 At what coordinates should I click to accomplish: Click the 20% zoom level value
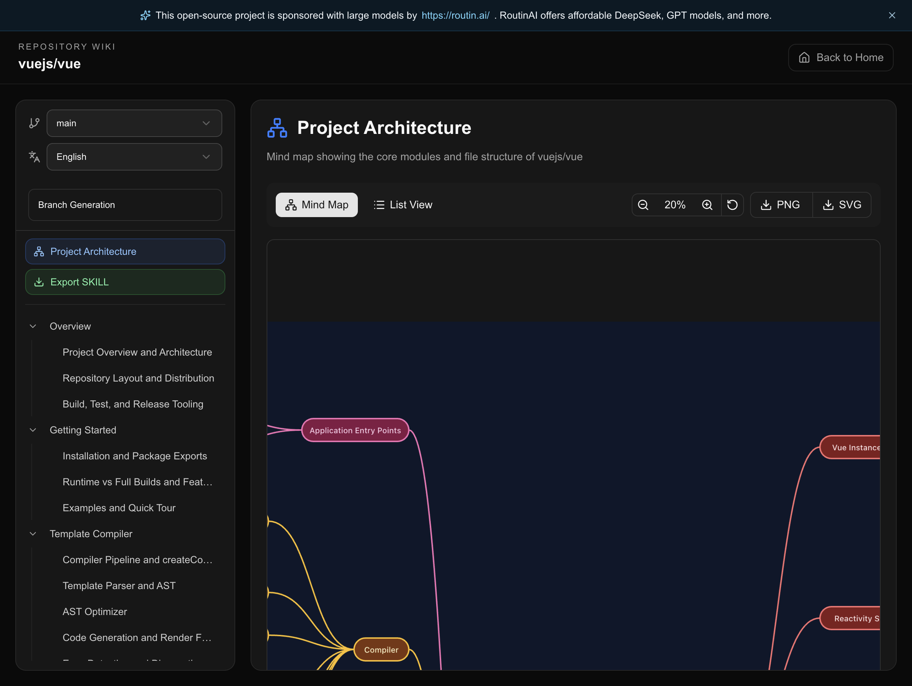(x=674, y=205)
